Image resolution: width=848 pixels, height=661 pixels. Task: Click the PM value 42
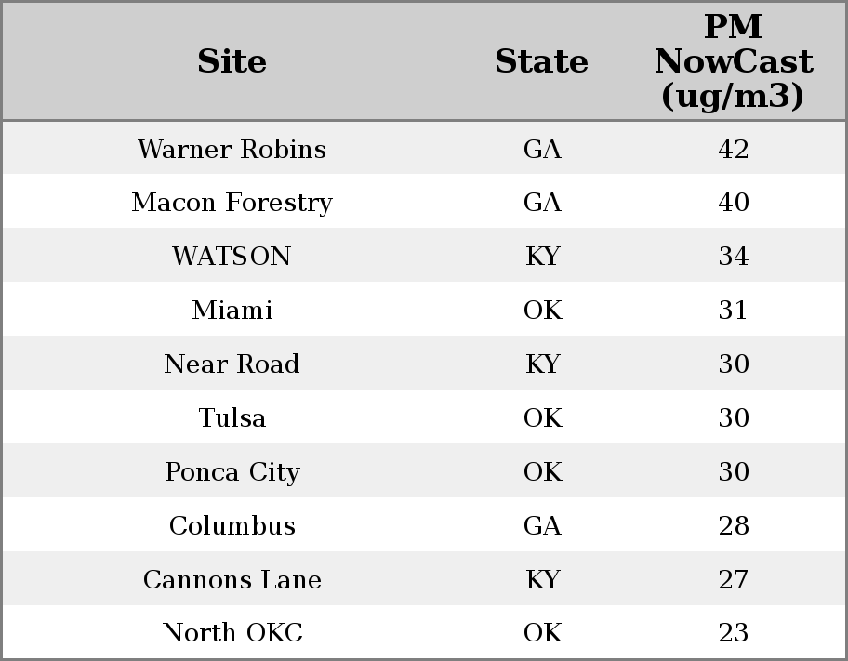pyautogui.click(x=733, y=150)
